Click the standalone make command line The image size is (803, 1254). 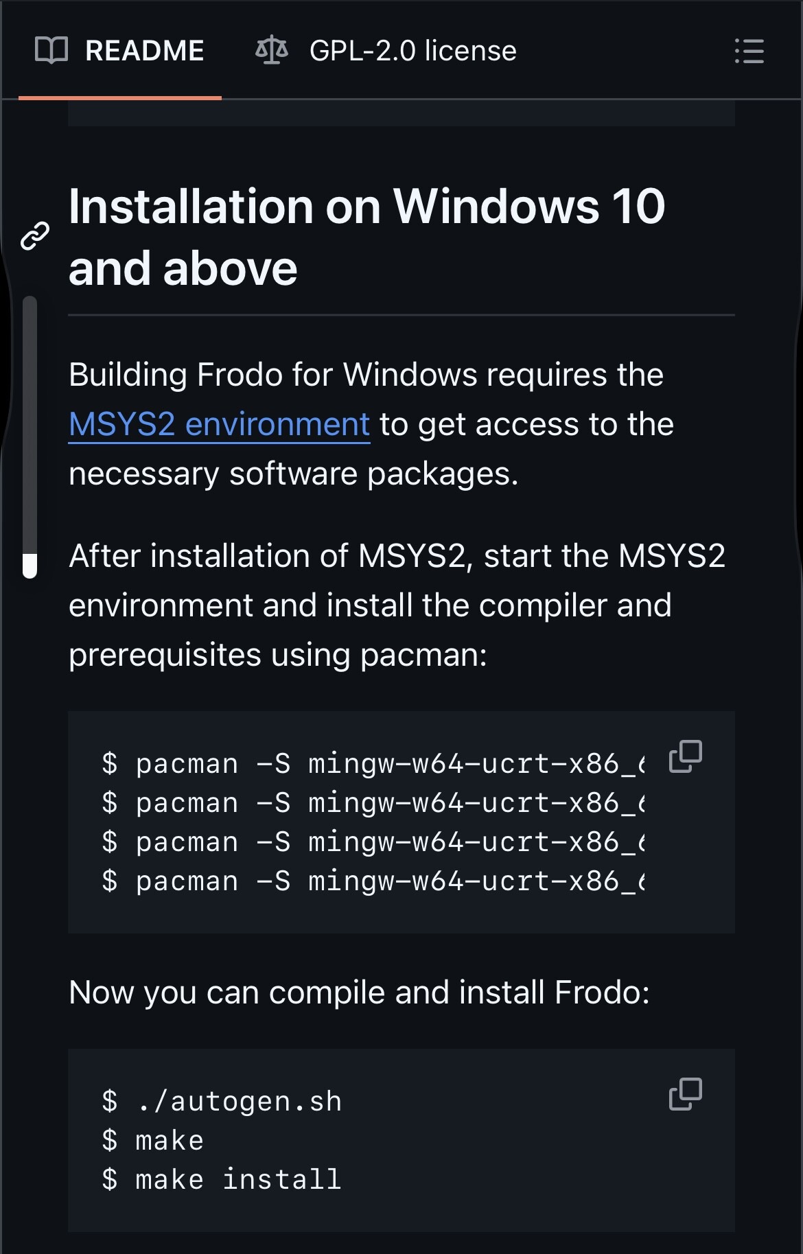coord(152,1141)
